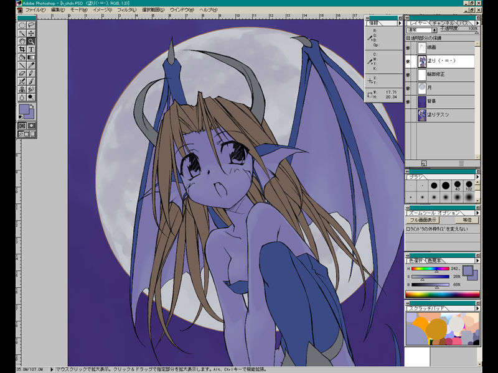Adjust the S saturation slider in color panel
The width and height of the screenshot is (498, 373).
click(x=430, y=277)
